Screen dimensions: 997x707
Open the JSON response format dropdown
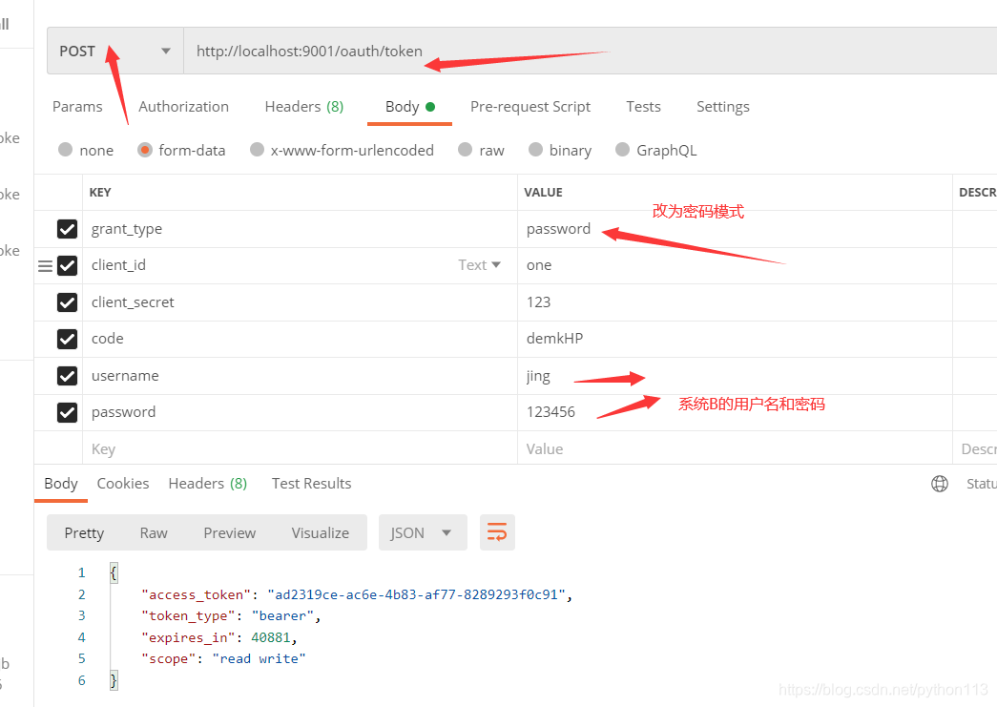(423, 532)
